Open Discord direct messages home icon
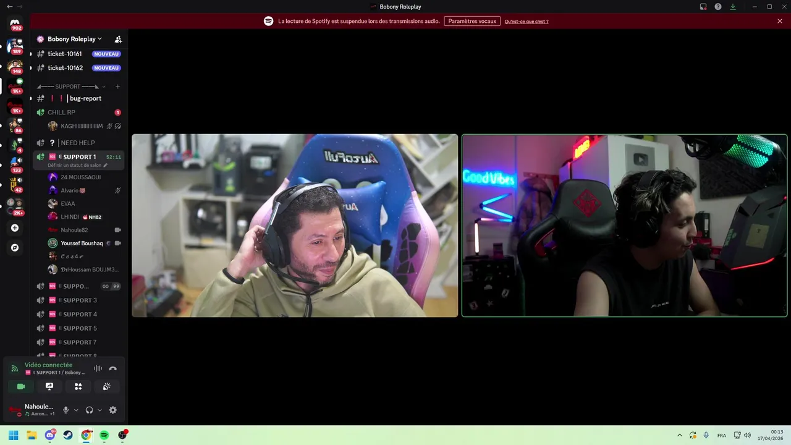The image size is (791, 445). 15,23
